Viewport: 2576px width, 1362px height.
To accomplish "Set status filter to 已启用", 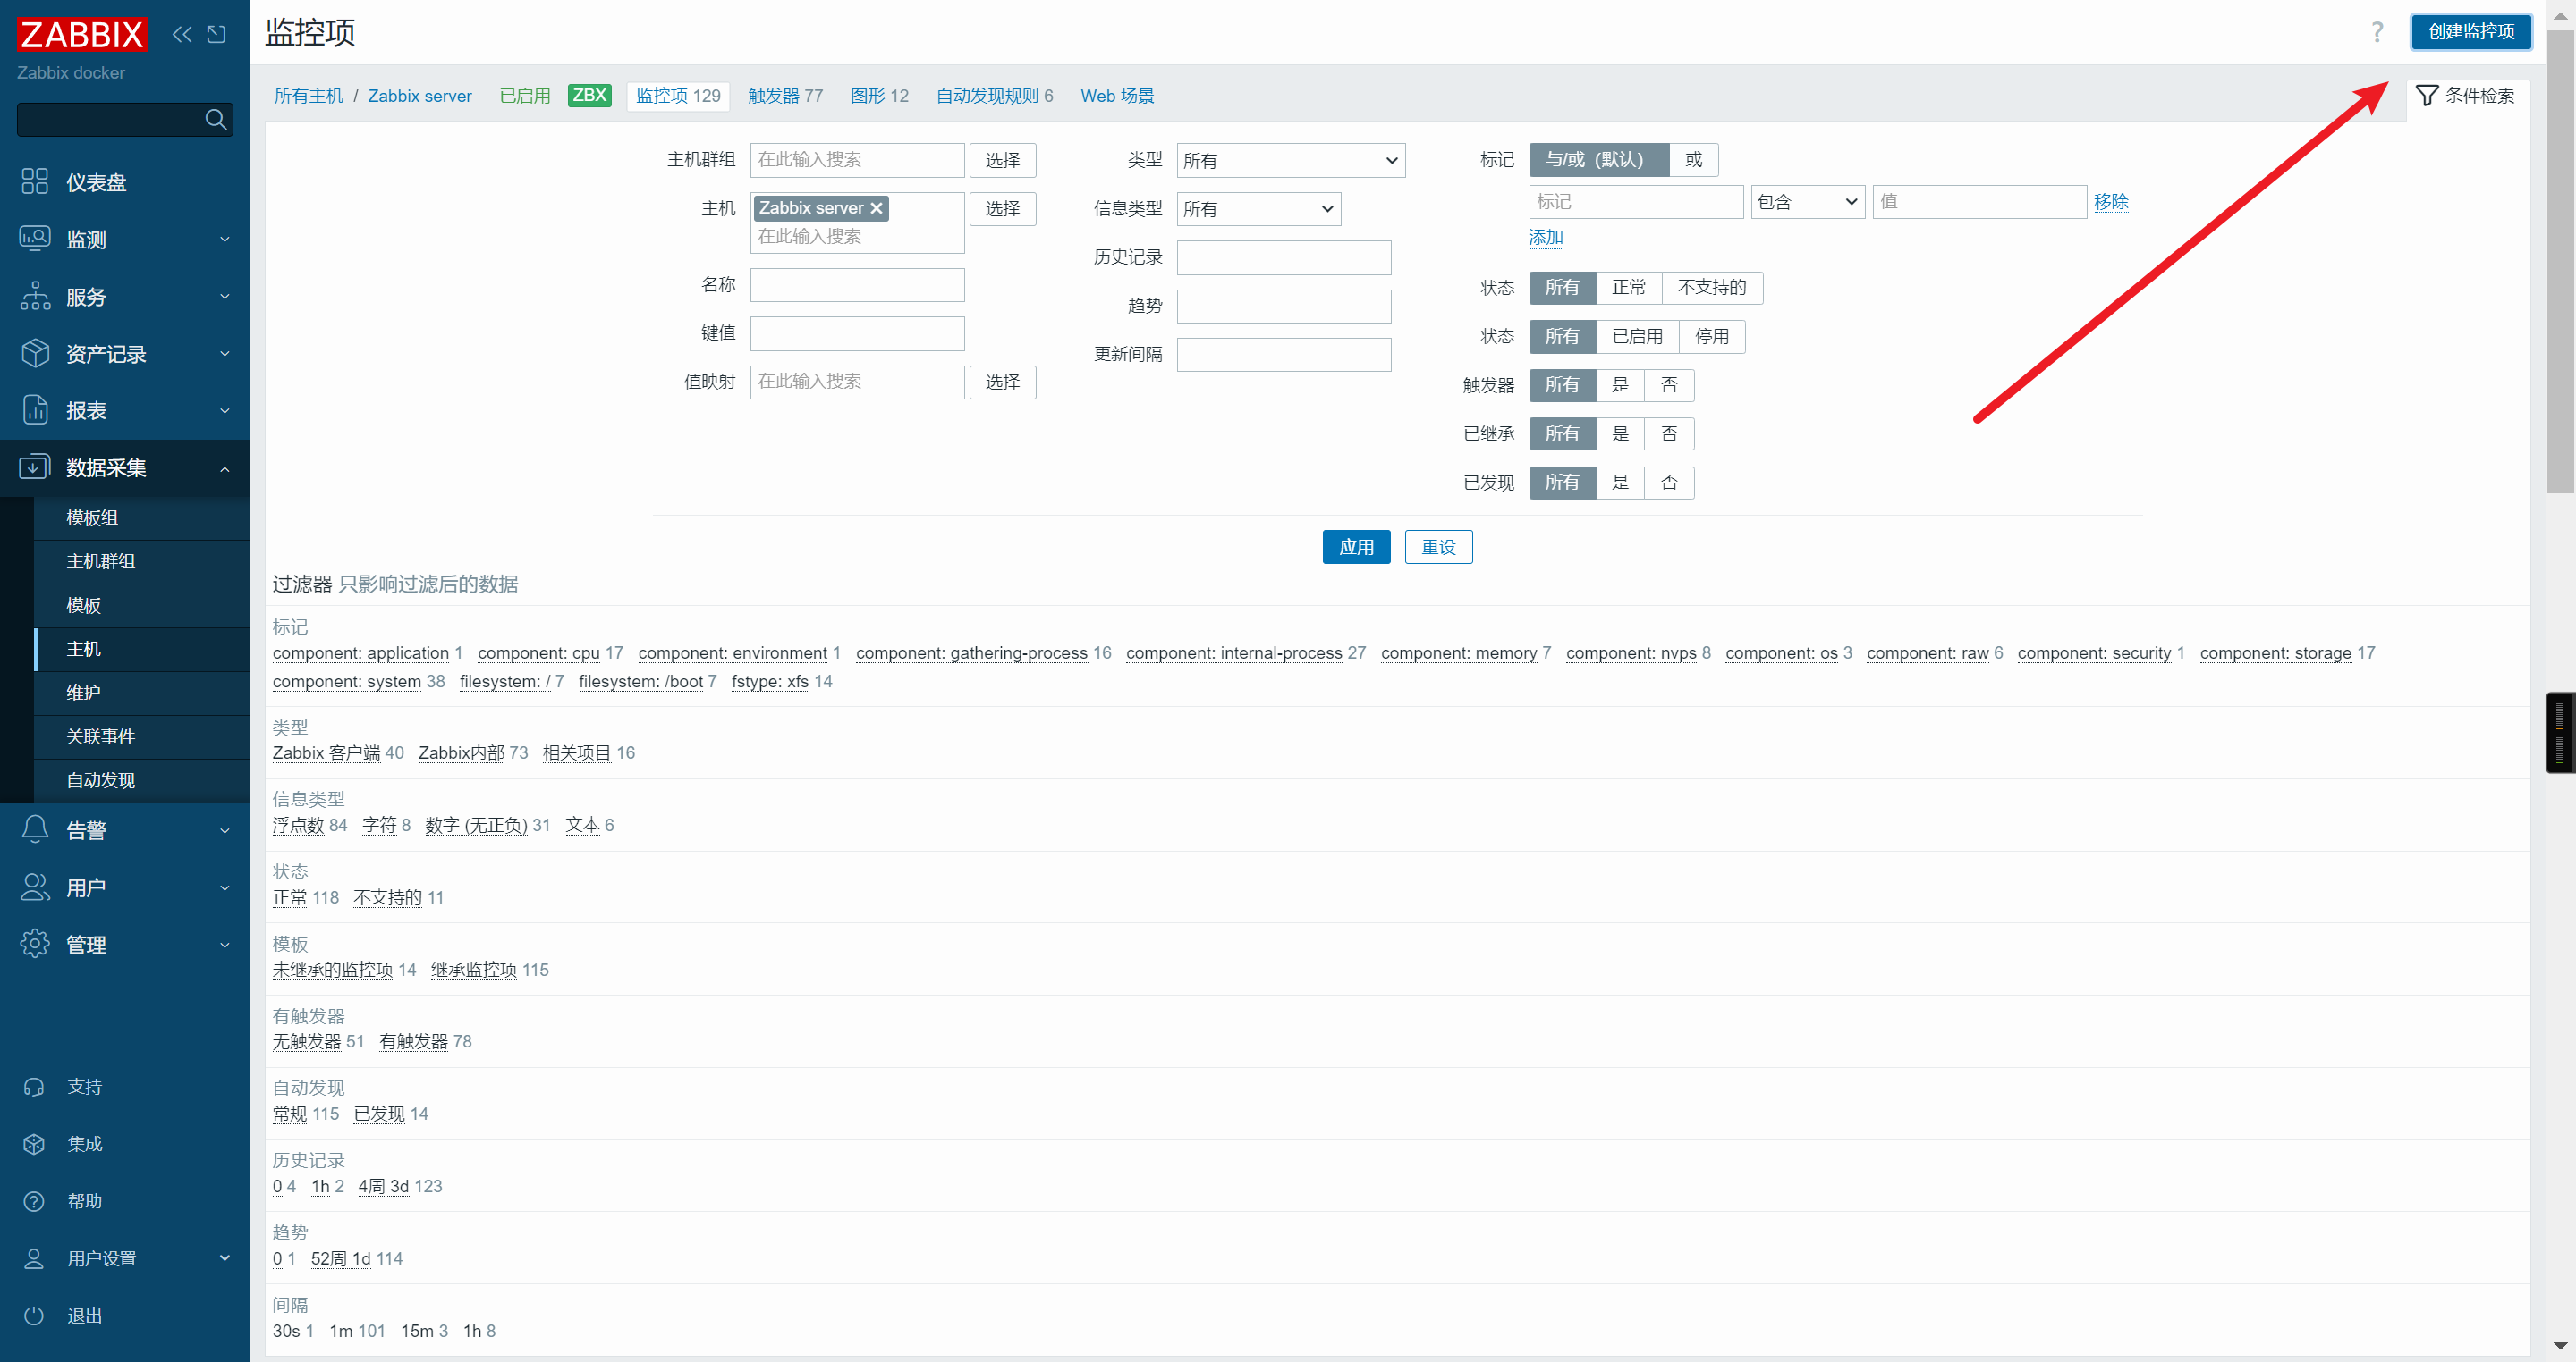I will pos(1637,337).
